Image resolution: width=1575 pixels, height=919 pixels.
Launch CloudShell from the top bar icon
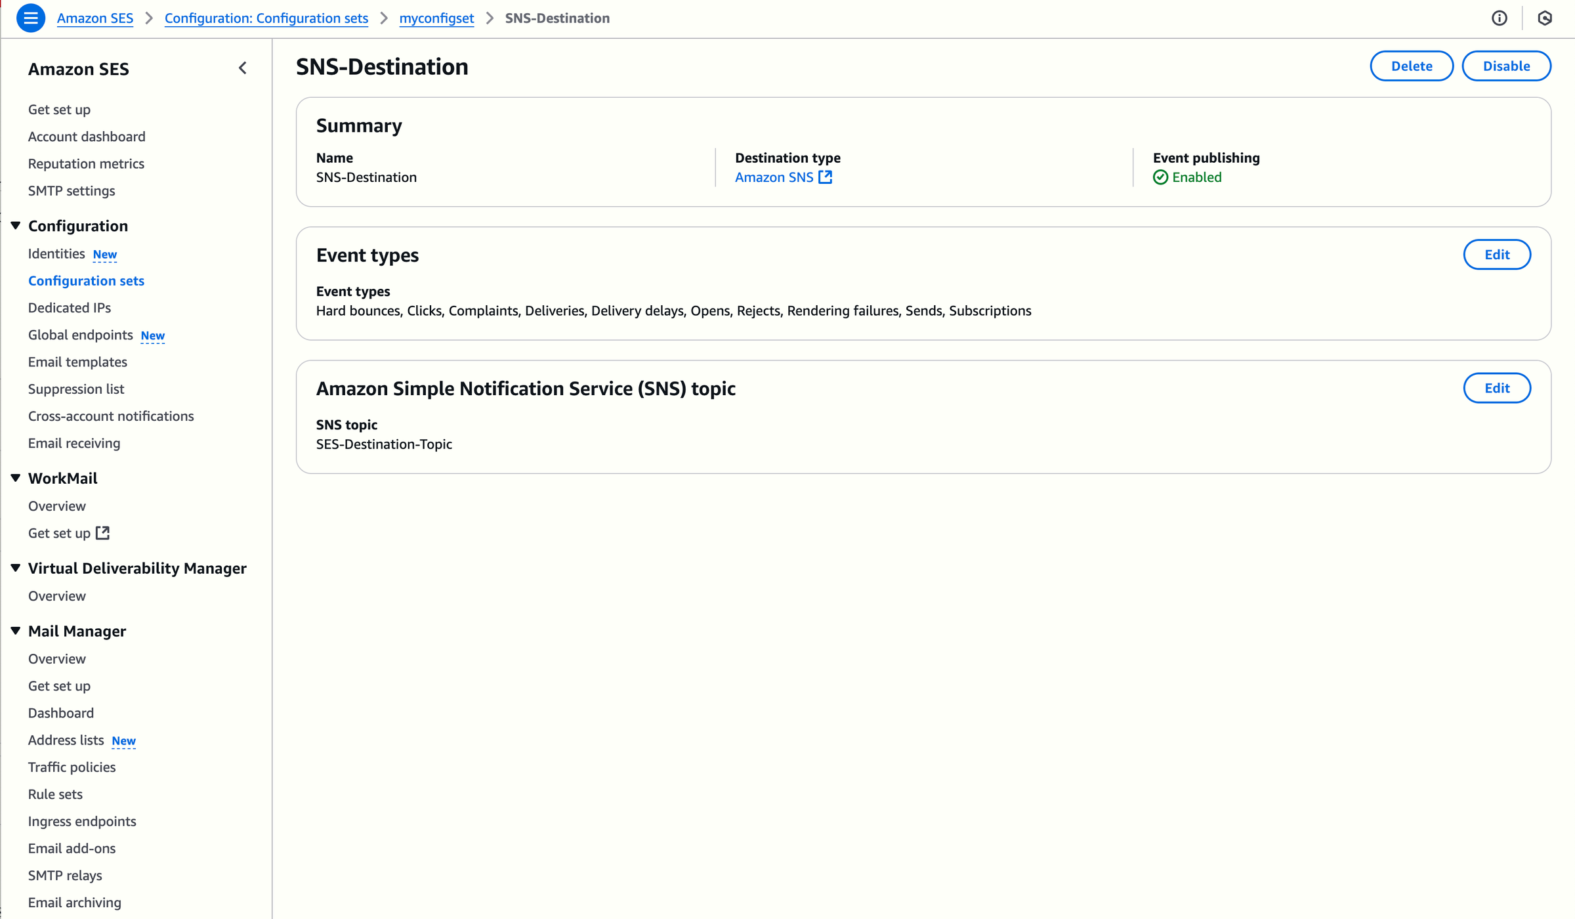click(x=1545, y=18)
